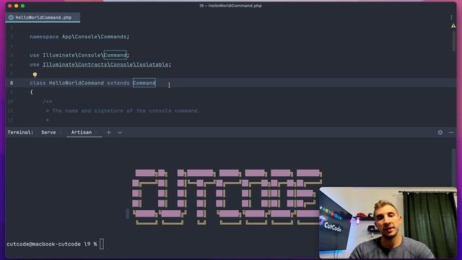462x260 pixels.
Task: Click the terminal prompt input cursor
Action: click(102, 244)
